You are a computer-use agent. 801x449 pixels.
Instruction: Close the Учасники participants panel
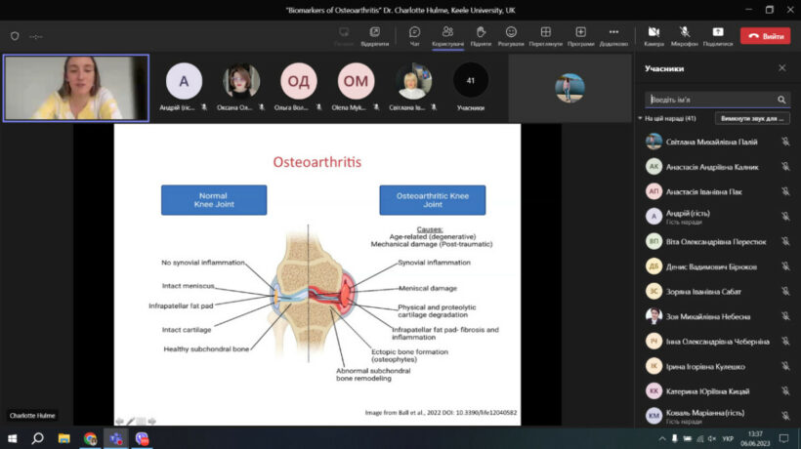(781, 68)
